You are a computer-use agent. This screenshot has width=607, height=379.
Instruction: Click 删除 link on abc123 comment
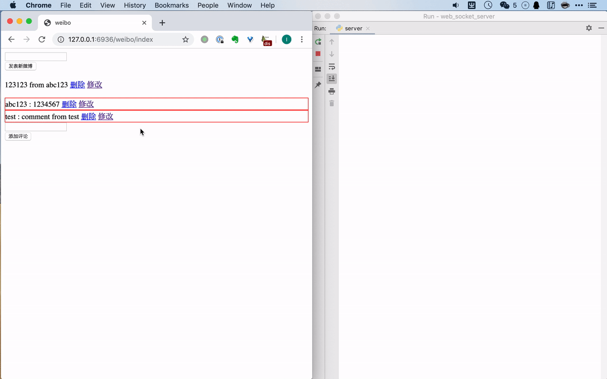[69, 104]
